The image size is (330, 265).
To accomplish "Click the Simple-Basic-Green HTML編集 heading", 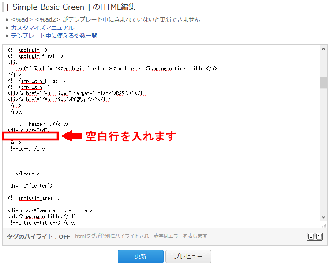I will (x=71, y=7).
